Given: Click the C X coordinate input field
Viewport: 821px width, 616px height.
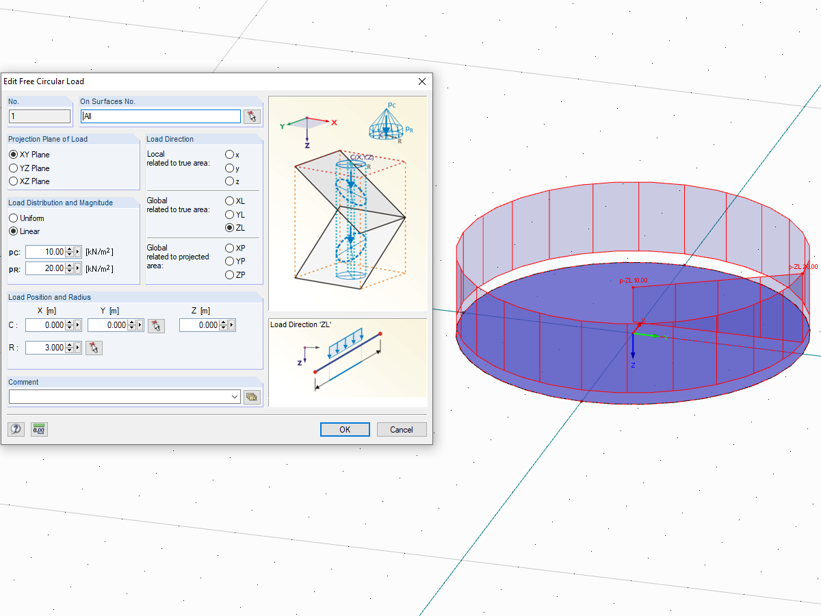Looking at the screenshot, I should click(x=45, y=325).
